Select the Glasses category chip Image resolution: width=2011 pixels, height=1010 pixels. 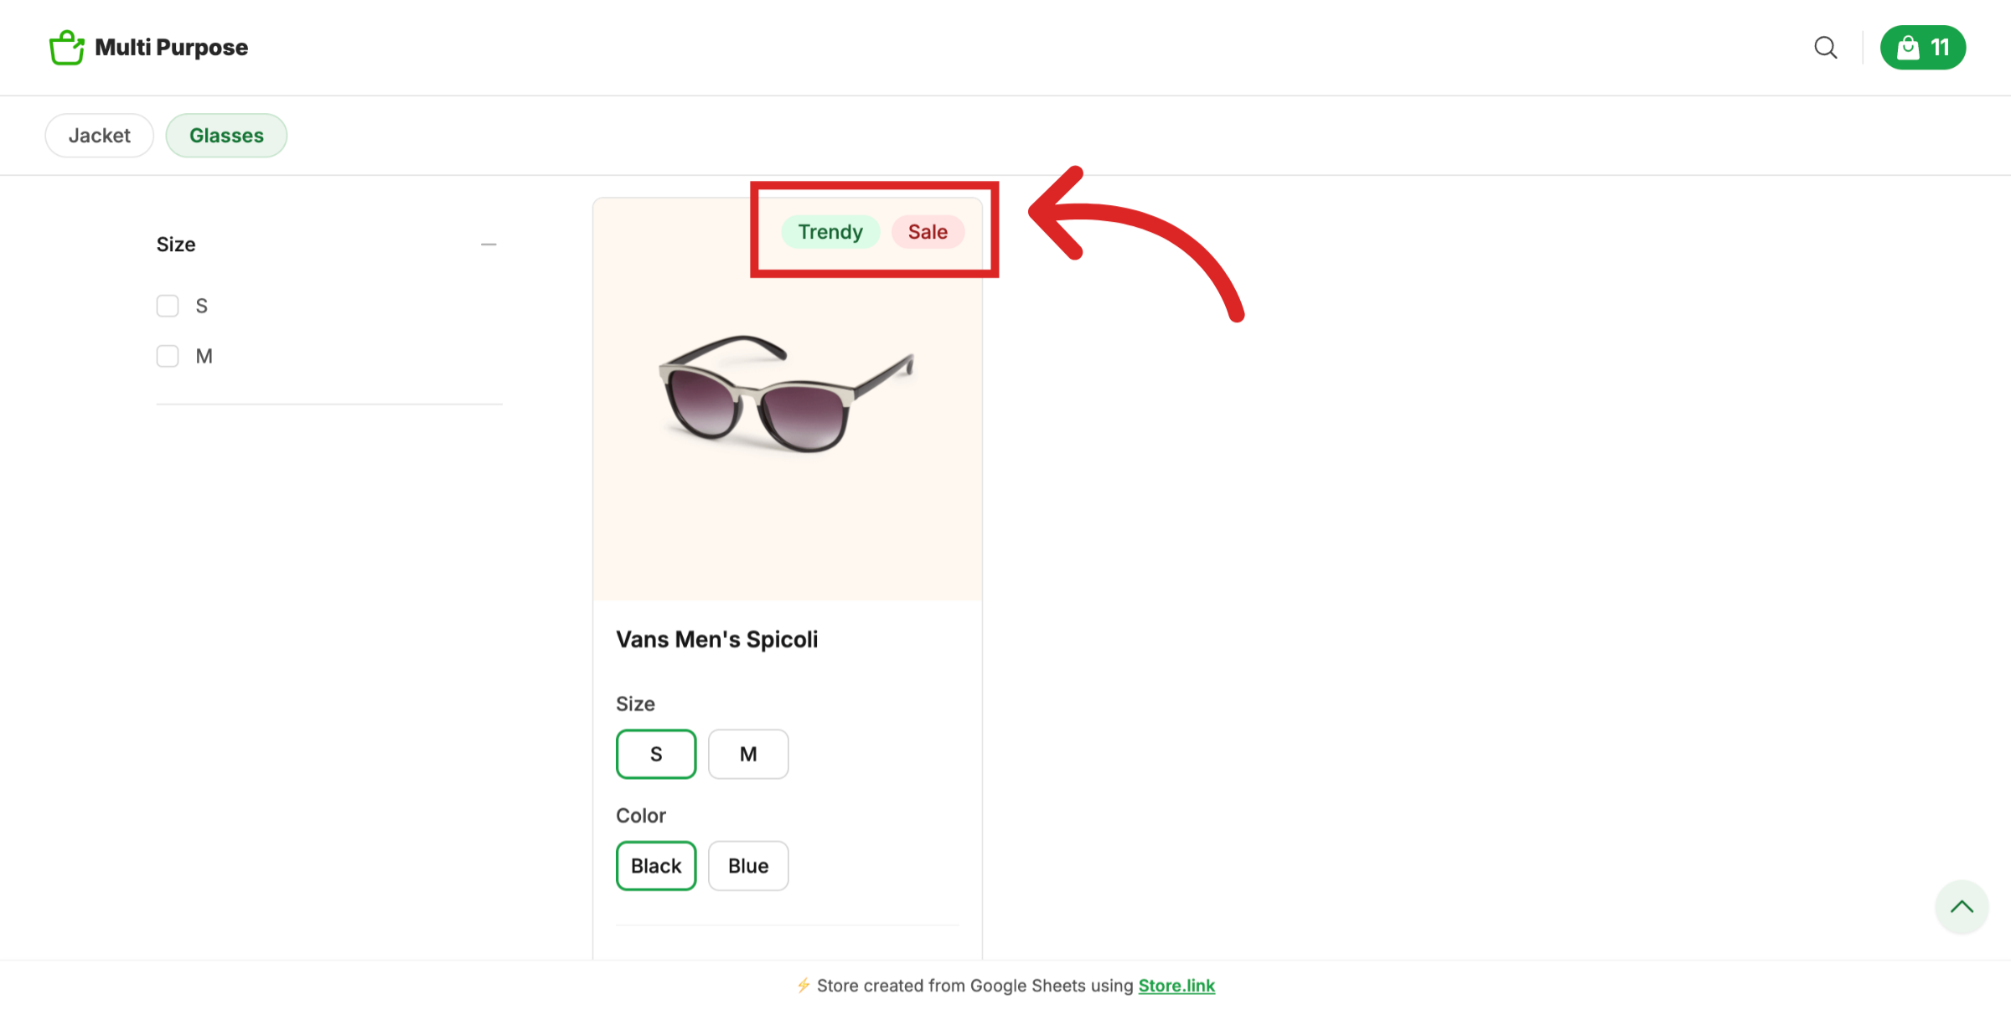[x=226, y=135]
